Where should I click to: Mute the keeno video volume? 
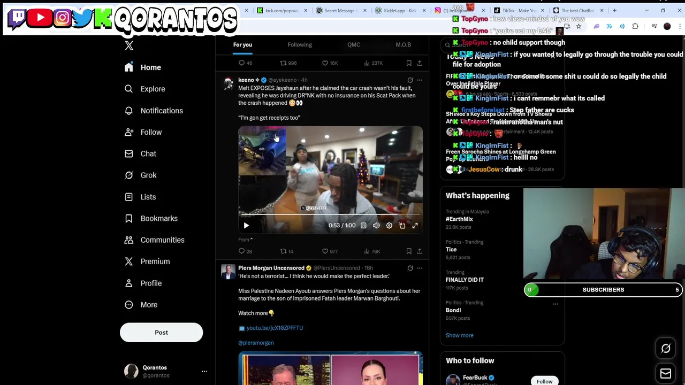[x=376, y=226]
